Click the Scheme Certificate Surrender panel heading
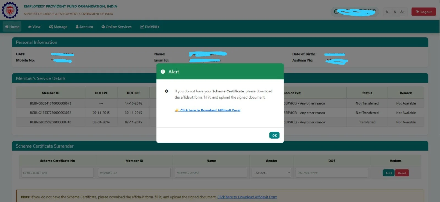 [45, 146]
